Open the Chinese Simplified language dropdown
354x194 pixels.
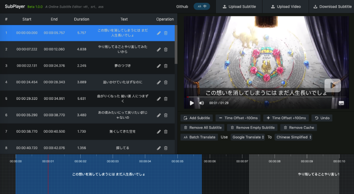(x=293, y=137)
